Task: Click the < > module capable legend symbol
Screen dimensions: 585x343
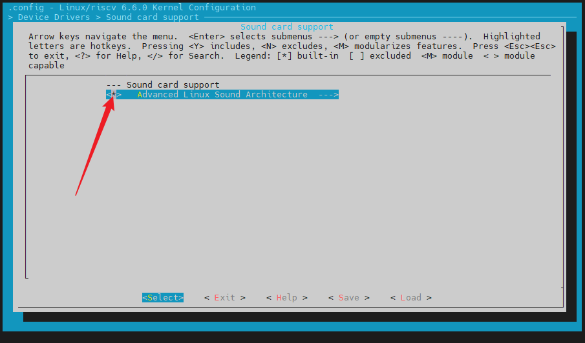Action: [491, 56]
